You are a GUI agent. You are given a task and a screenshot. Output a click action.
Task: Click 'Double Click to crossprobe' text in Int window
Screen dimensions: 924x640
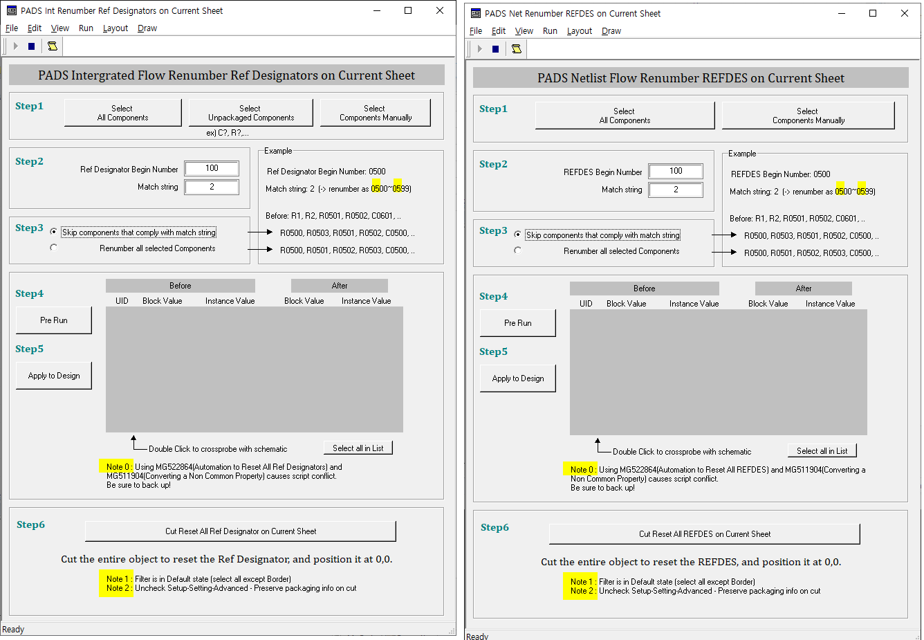click(x=218, y=449)
